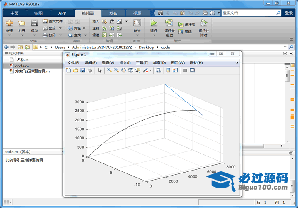Image resolution: width=298 pixels, height=208 pixels.
Task: Click the Name (名称) column header
Action: (20, 60)
